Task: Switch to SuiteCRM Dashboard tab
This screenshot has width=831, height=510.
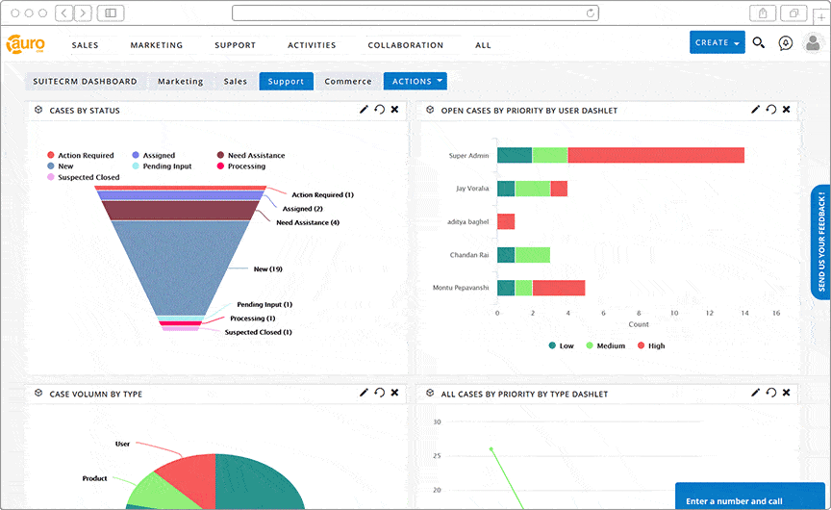Action: coord(85,81)
